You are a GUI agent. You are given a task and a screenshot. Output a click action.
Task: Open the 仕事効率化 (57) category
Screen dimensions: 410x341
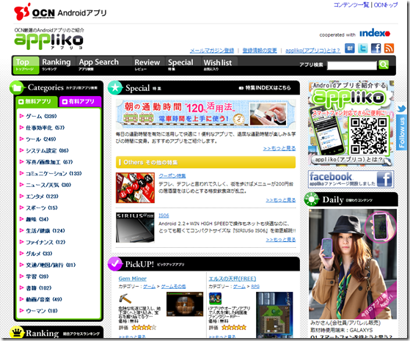coord(45,128)
